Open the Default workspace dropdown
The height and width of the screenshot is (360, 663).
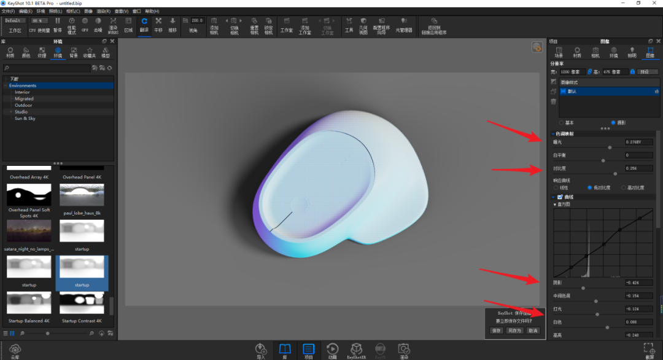pyautogui.click(x=15, y=20)
